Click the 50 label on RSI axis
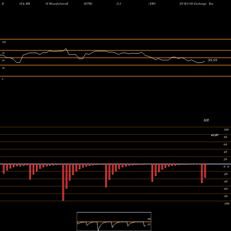The image size is (231, 231). coord(3,61)
